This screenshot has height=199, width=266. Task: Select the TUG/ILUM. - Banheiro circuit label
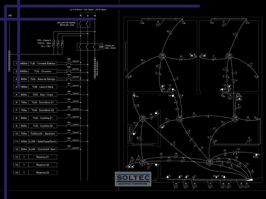43,134
